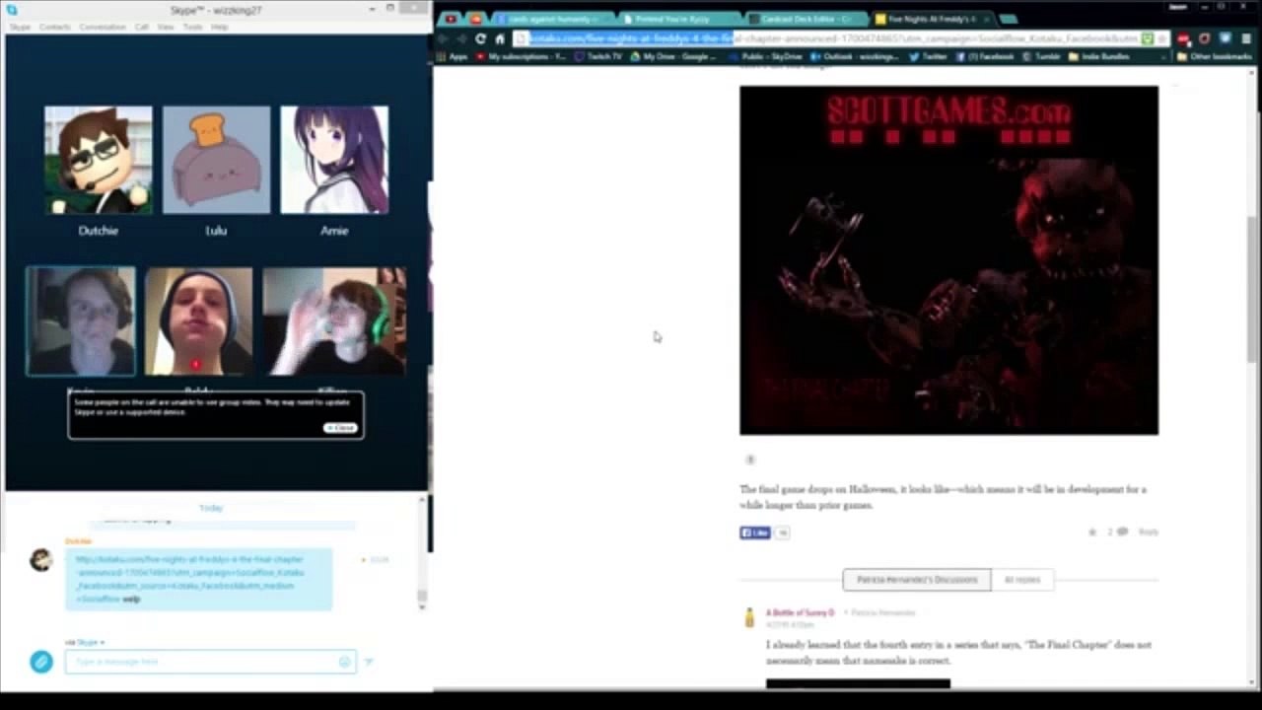Open the Apps bookmarks shortcut

tap(452, 57)
